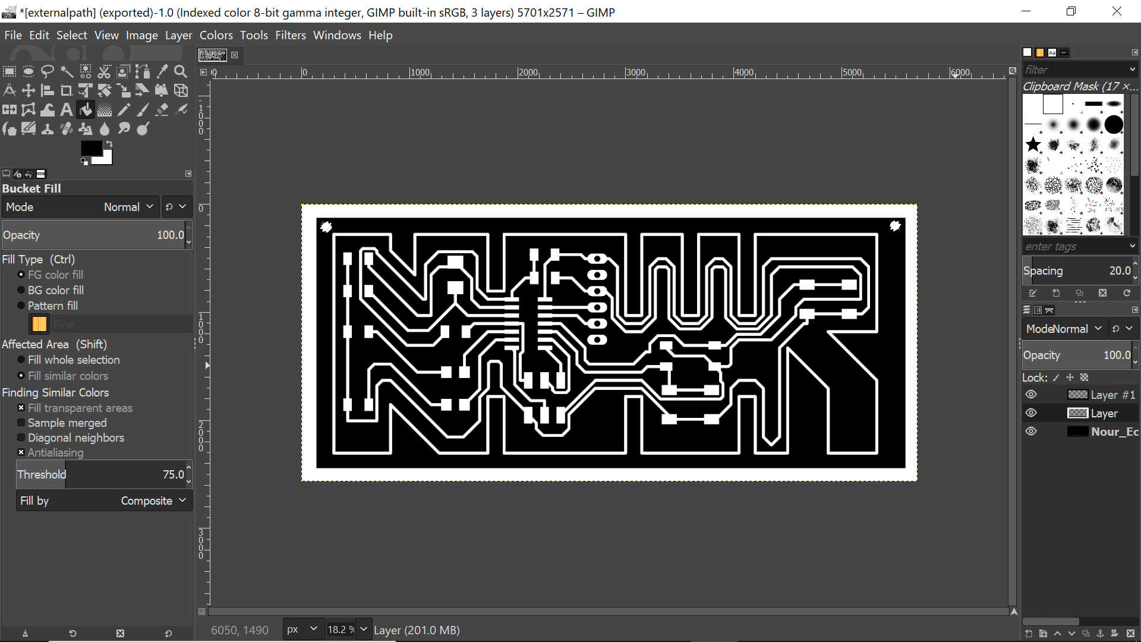
Task: Choose BG color fill radio option
Action: pos(21,290)
